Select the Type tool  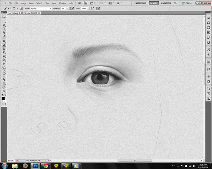tap(4, 76)
